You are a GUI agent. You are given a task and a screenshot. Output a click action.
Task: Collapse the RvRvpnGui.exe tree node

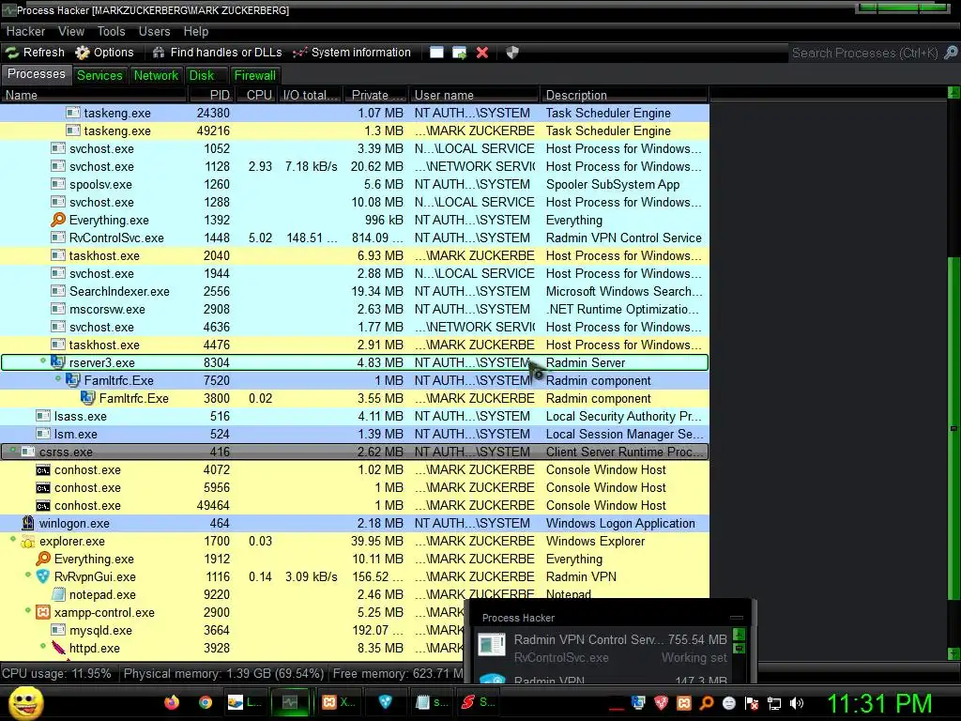click(28, 575)
